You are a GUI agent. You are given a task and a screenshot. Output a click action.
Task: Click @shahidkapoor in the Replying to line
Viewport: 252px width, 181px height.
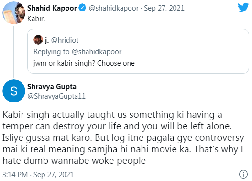[97, 52]
